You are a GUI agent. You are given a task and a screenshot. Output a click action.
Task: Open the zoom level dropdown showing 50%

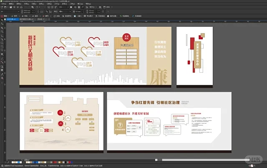pos(63,7)
